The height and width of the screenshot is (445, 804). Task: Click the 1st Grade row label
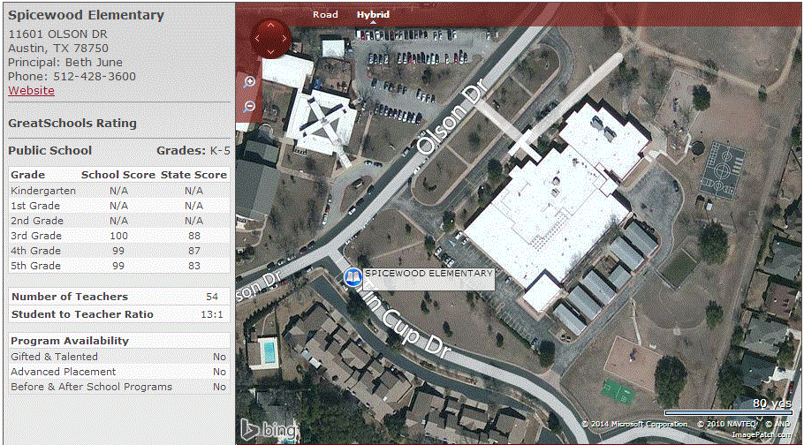pyautogui.click(x=34, y=206)
